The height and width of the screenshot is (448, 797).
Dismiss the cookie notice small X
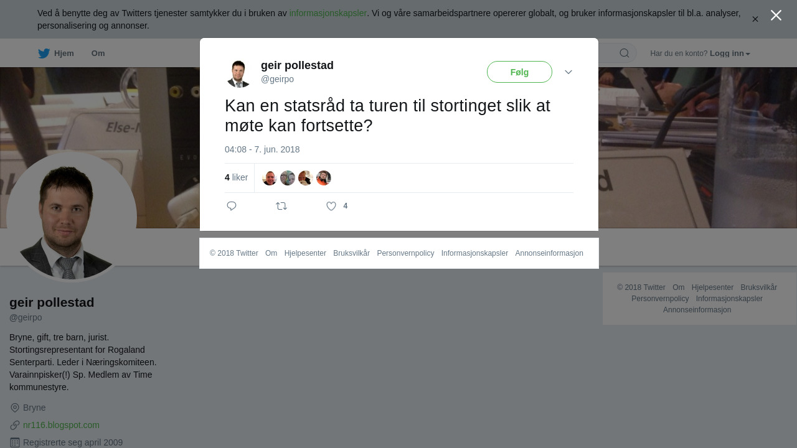pyautogui.click(x=755, y=19)
